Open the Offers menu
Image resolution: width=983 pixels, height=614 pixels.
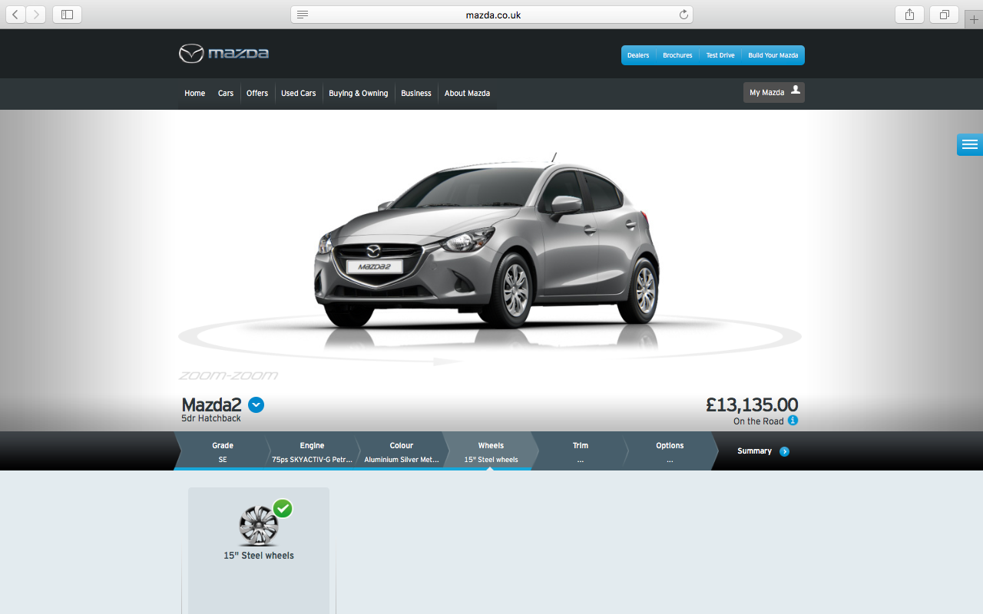(257, 93)
